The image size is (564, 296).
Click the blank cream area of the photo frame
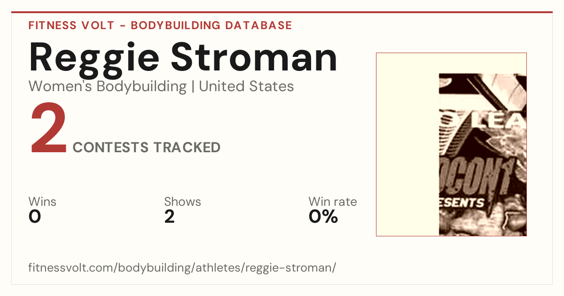tap(407, 144)
